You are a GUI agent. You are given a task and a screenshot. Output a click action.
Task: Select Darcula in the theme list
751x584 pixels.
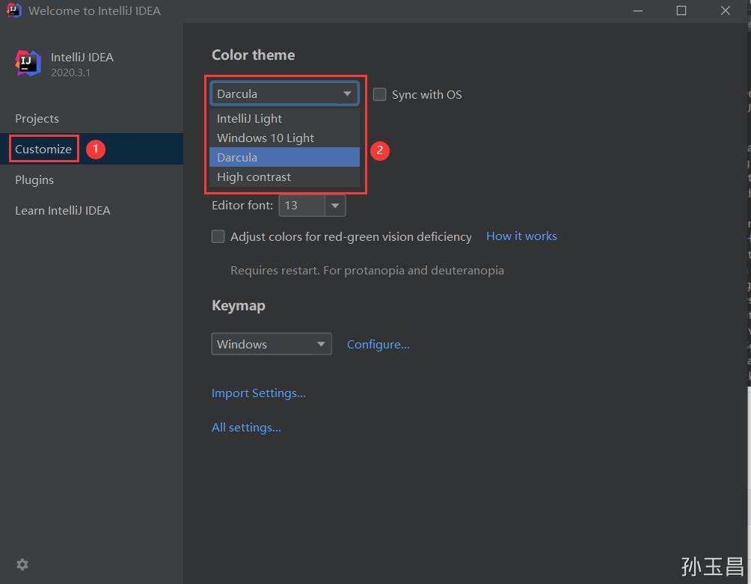pyautogui.click(x=237, y=157)
